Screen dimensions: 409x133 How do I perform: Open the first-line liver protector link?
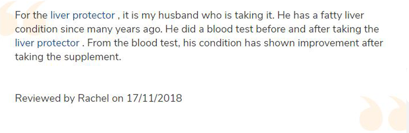[x=82, y=15]
